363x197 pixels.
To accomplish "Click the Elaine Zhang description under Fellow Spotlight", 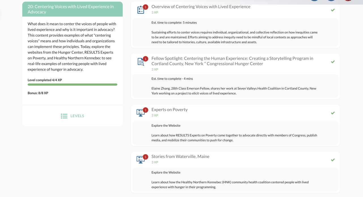I will click(x=234, y=91).
